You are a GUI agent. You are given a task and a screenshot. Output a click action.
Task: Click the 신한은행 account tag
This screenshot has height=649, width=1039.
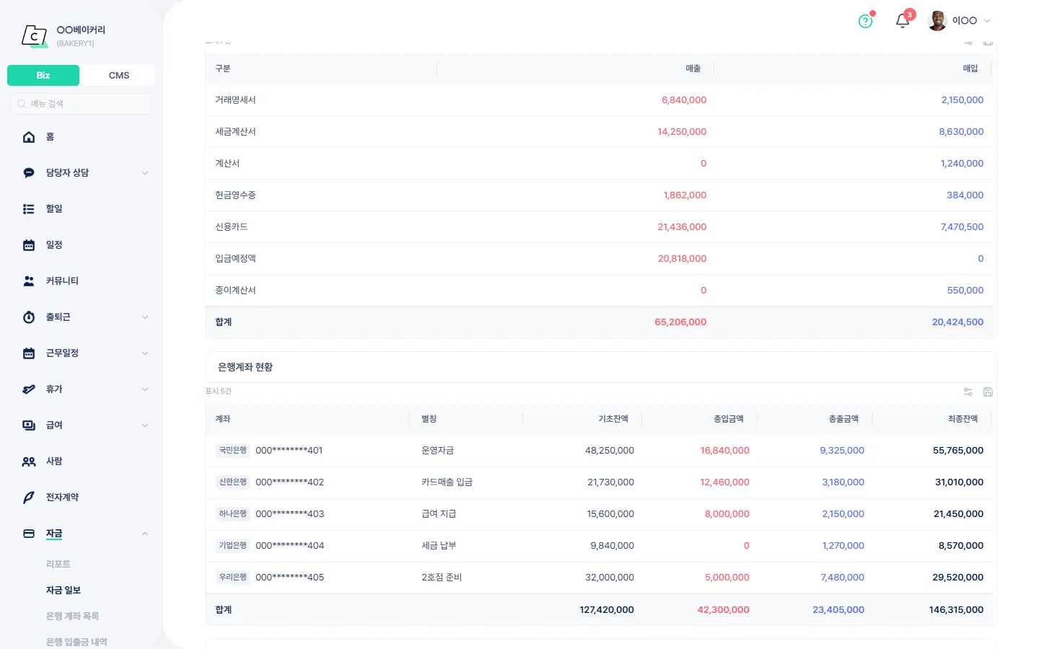(233, 482)
